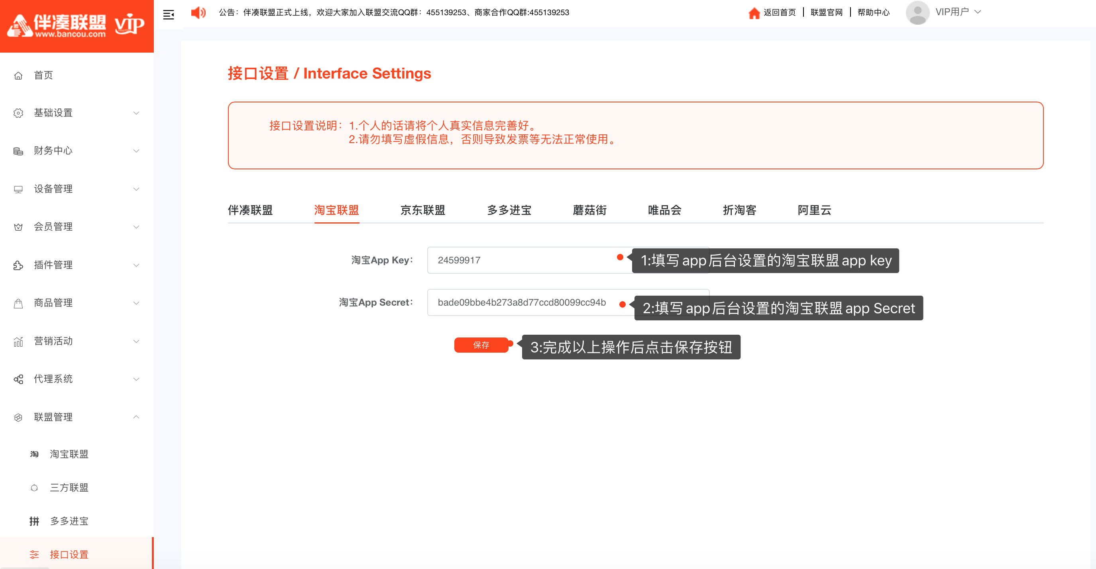Switch to the 折淘客 tab
The height and width of the screenshot is (569, 1096).
pos(739,210)
